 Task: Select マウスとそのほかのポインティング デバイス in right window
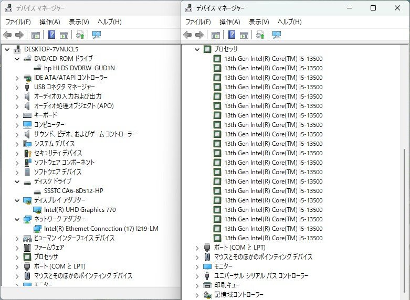263,257
